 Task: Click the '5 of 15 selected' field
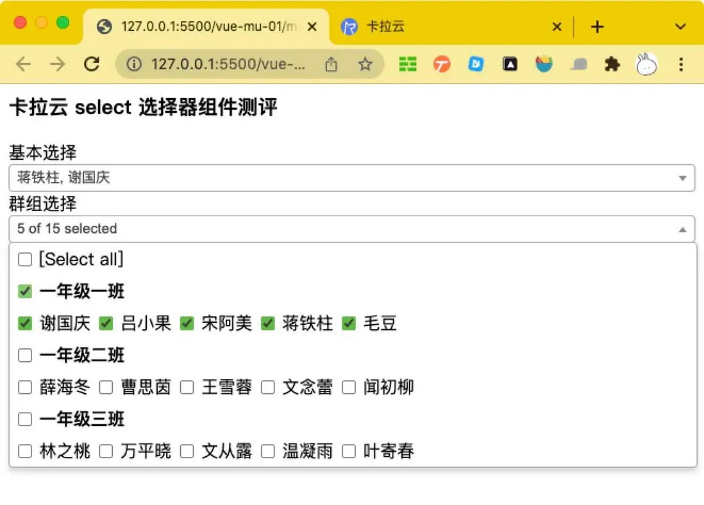coord(352,229)
